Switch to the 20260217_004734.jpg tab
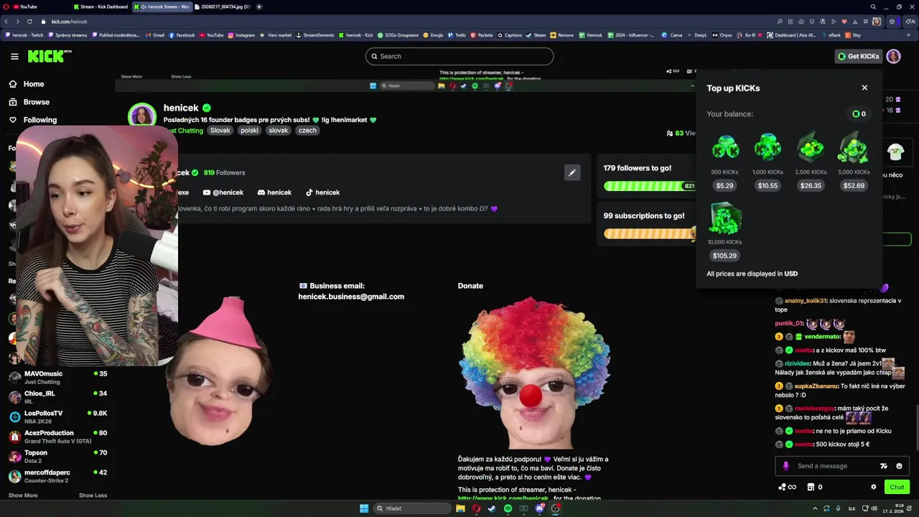 coord(223,6)
